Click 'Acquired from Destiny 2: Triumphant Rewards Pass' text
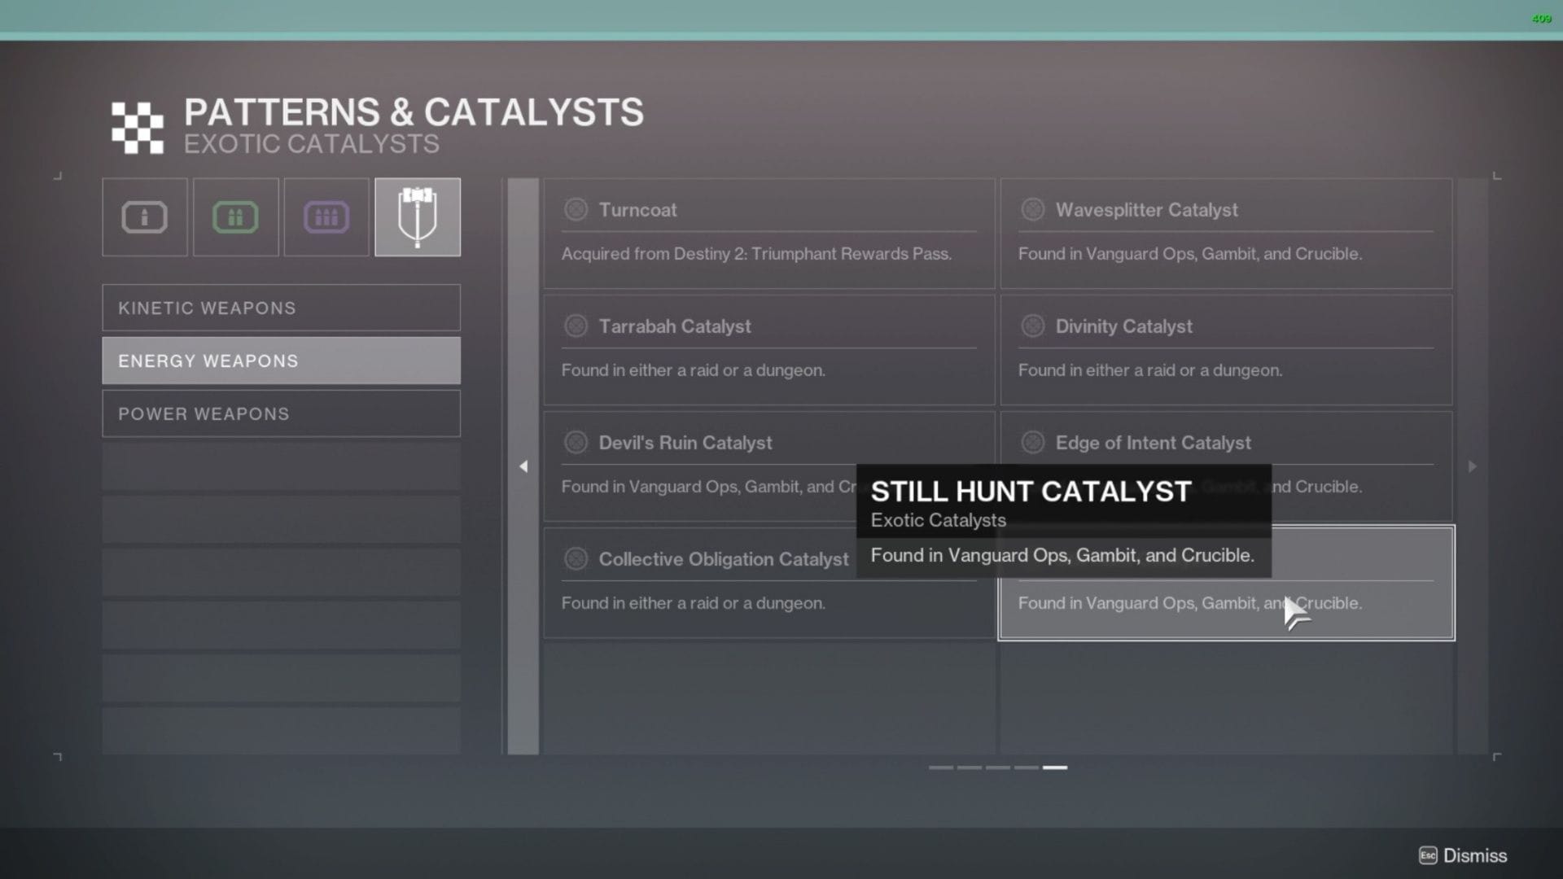The height and width of the screenshot is (879, 1563). (756, 254)
